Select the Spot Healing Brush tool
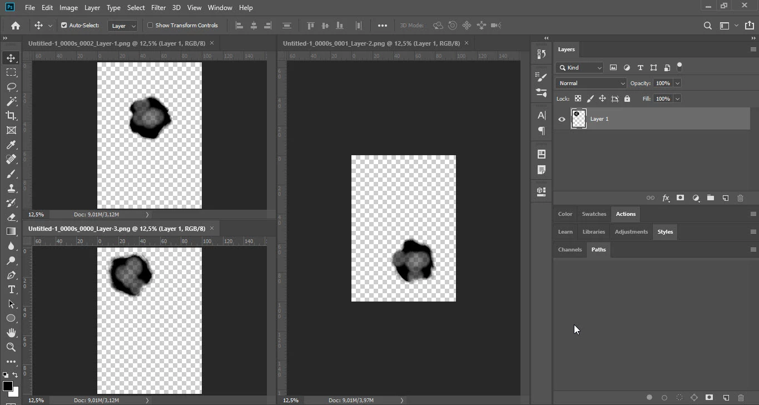 click(11, 159)
